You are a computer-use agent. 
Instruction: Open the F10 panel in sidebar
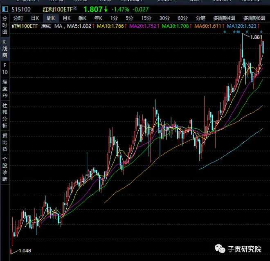[x=5, y=69]
